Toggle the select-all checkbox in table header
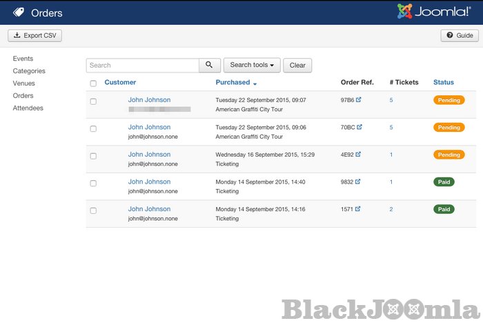The width and height of the screenshot is (483, 323). (x=93, y=84)
